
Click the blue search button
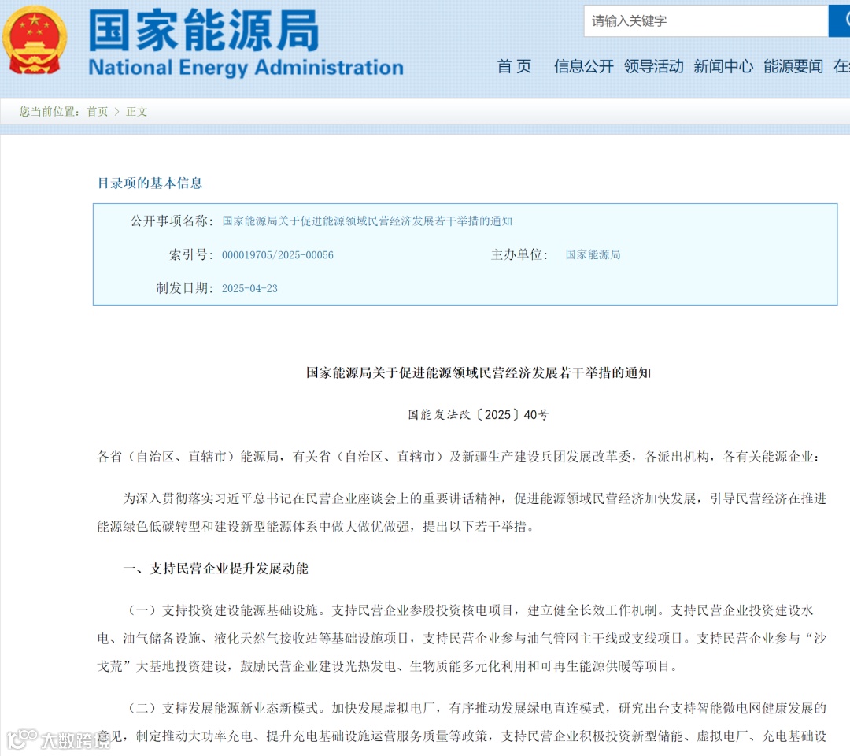tap(840, 21)
